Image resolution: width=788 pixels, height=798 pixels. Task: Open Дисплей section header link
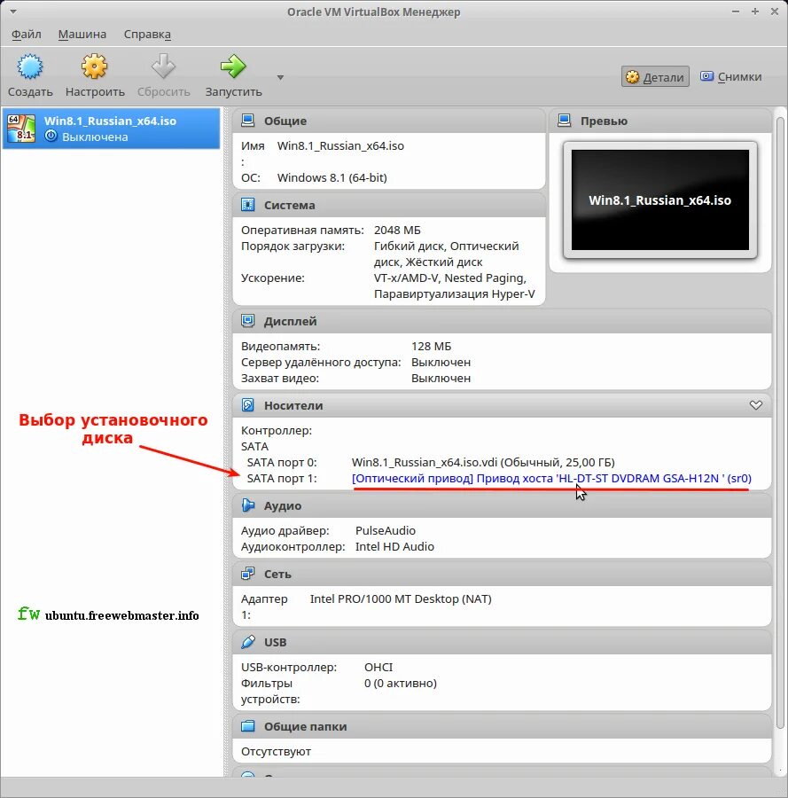coord(290,322)
